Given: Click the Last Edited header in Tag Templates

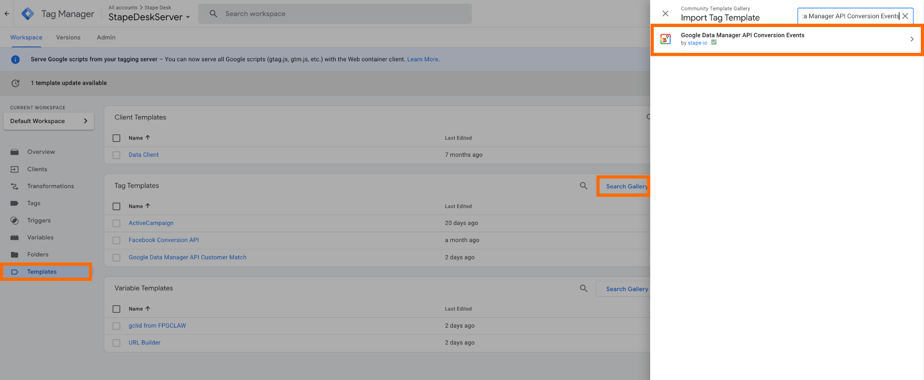Looking at the screenshot, I should pyautogui.click(x=458, y=206).
